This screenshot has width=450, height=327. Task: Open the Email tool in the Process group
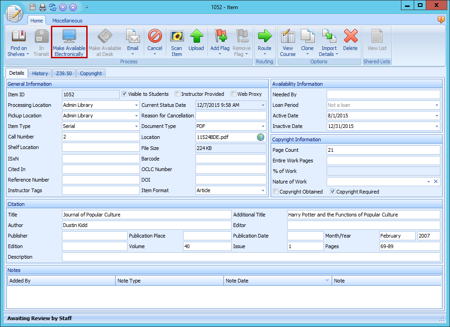[133, 42]
